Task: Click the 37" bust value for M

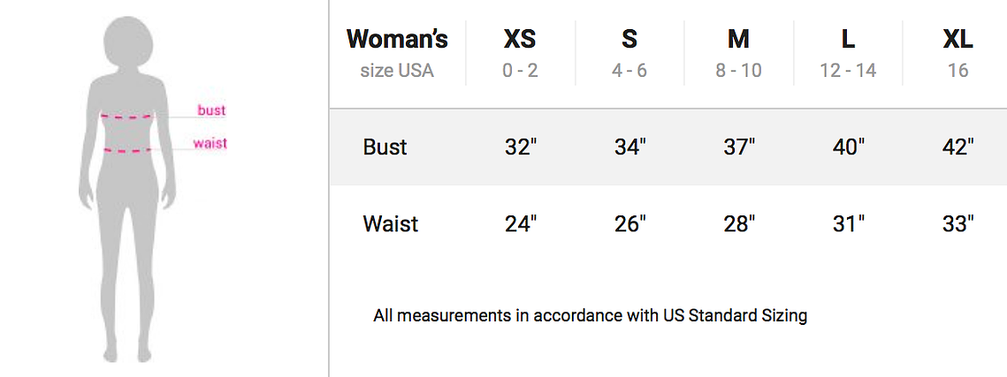Action: (x=738, y=147)
